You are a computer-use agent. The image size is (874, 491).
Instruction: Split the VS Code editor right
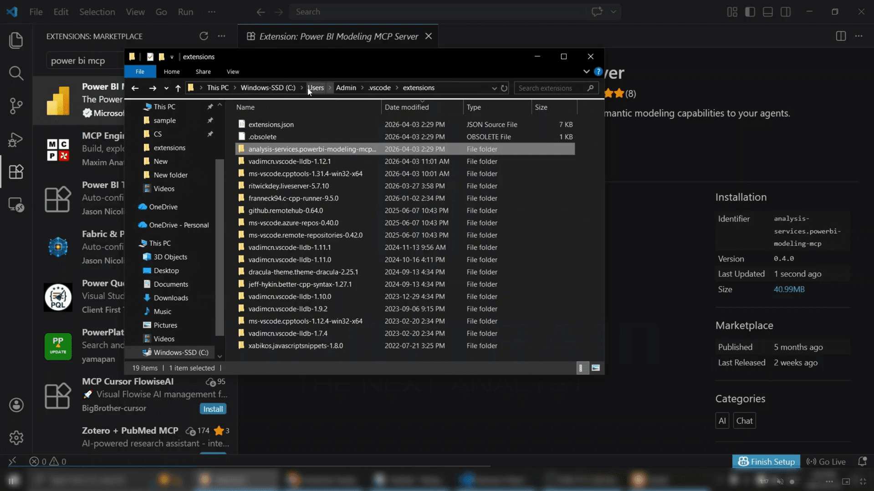(x=841, y=36)
